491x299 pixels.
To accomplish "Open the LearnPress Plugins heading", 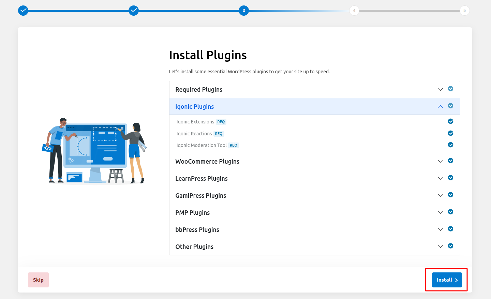I will coord(202,179).
